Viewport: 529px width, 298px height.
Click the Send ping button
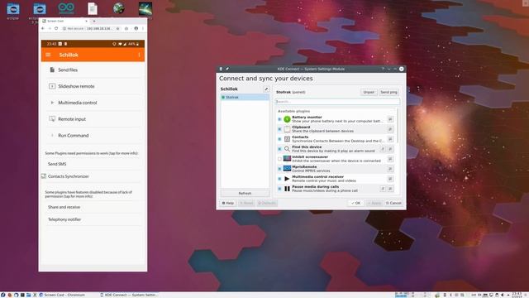[388, 92]
